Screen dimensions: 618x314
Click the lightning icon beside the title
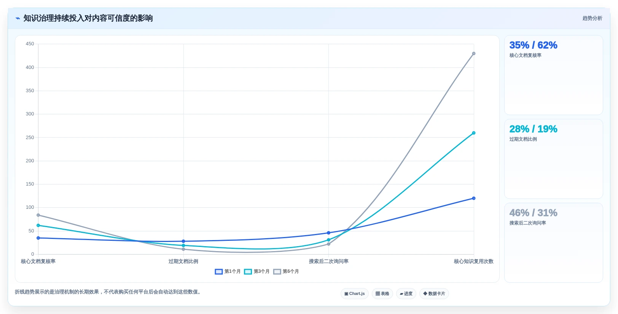pyautogui.click(x=18, y=18)
